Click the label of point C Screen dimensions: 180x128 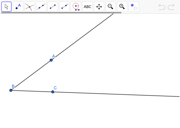(55, 88)
